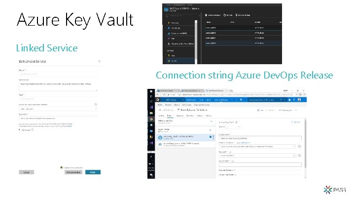355x200 pixels.
Task: Click the Display name input field
Action: point(260,138)
